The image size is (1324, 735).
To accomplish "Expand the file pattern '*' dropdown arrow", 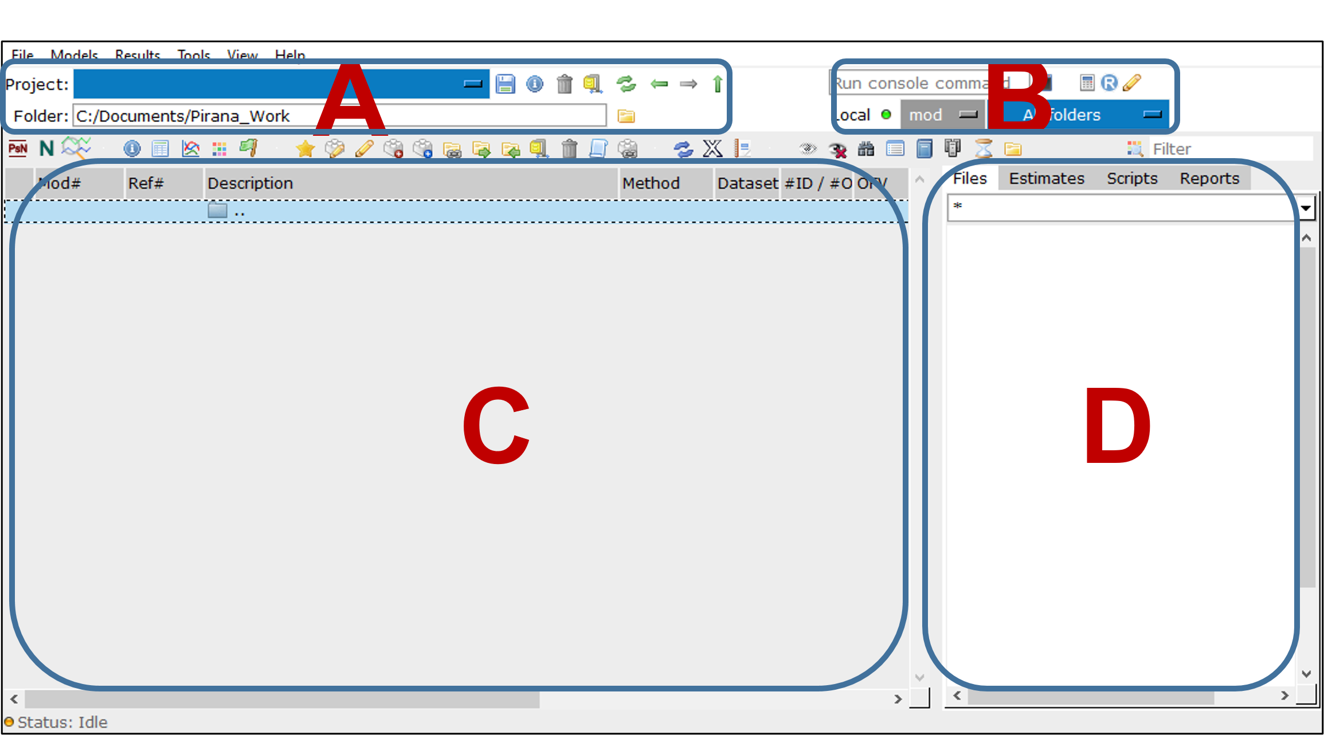I will (x=1307, y=208).
